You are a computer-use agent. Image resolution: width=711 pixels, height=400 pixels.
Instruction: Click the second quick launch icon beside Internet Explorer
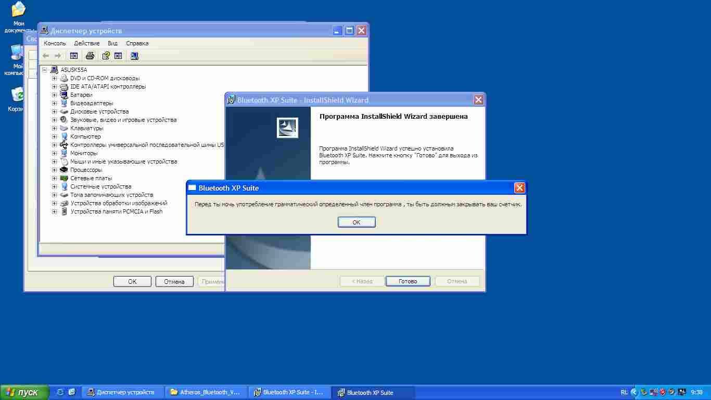72,392
